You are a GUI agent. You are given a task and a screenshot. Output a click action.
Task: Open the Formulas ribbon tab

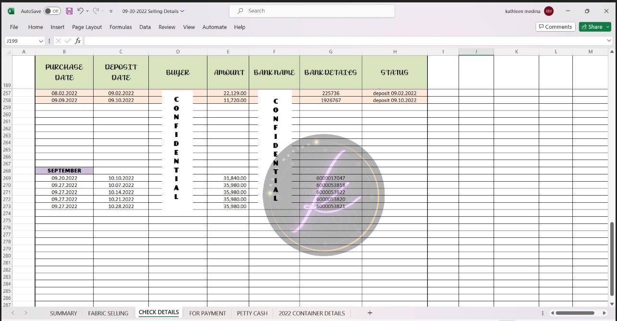[x=121, y=27]
